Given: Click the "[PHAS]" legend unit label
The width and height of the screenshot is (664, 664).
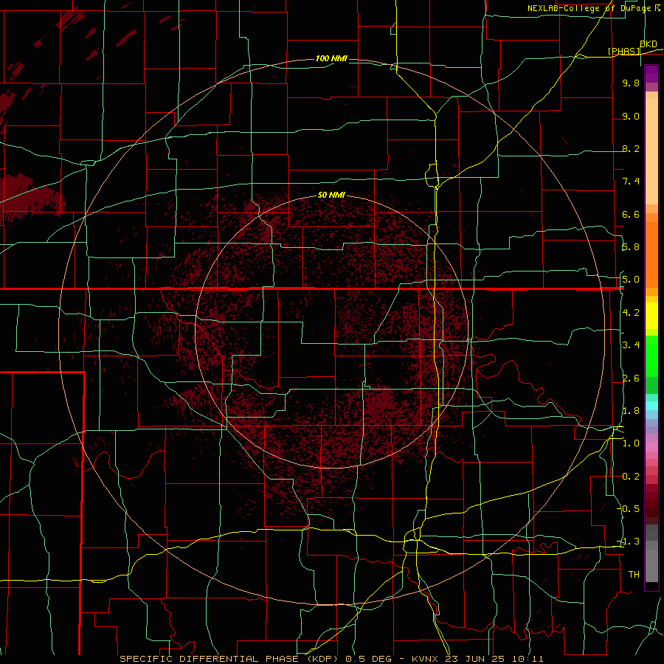Looking at the screenshot, I should coord(623,52).
